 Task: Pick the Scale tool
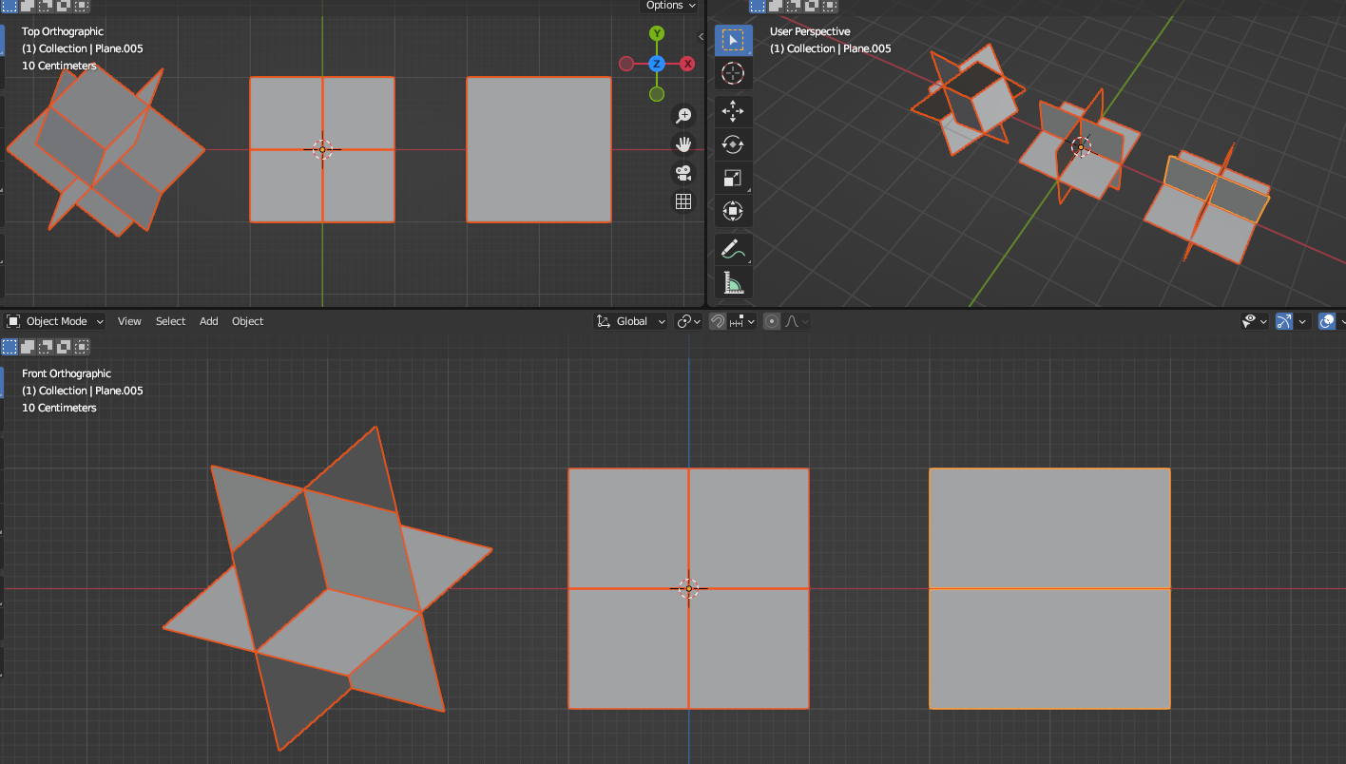[733, 178]
